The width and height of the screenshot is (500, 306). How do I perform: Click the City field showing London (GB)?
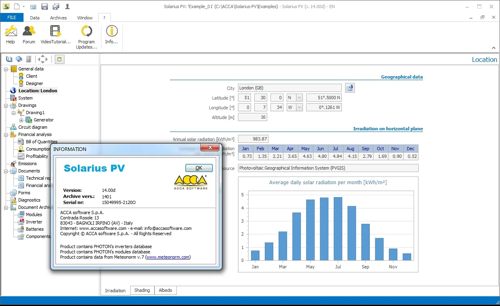pos(290,88)
